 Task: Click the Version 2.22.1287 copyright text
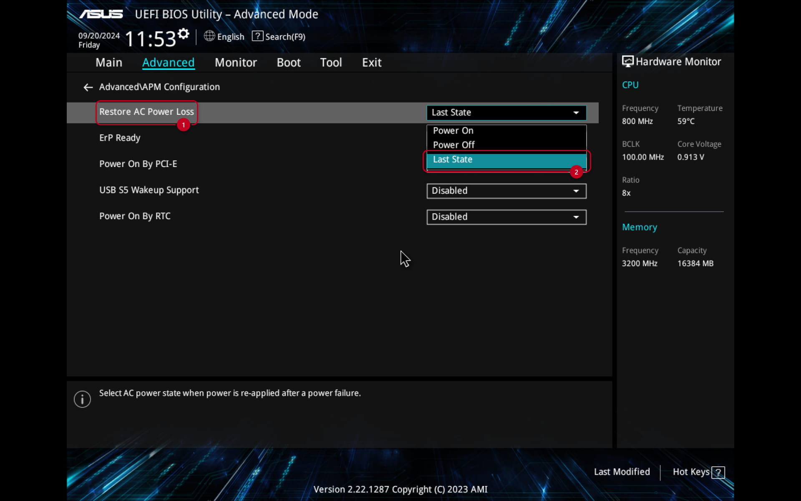click(x=400, y=489)
